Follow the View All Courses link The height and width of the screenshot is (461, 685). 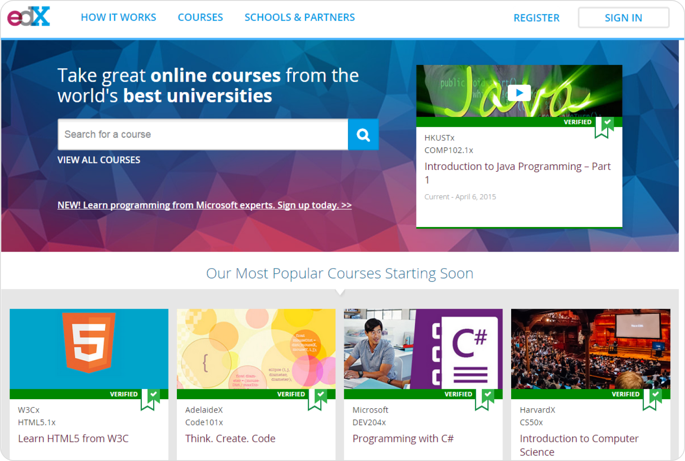99,160
